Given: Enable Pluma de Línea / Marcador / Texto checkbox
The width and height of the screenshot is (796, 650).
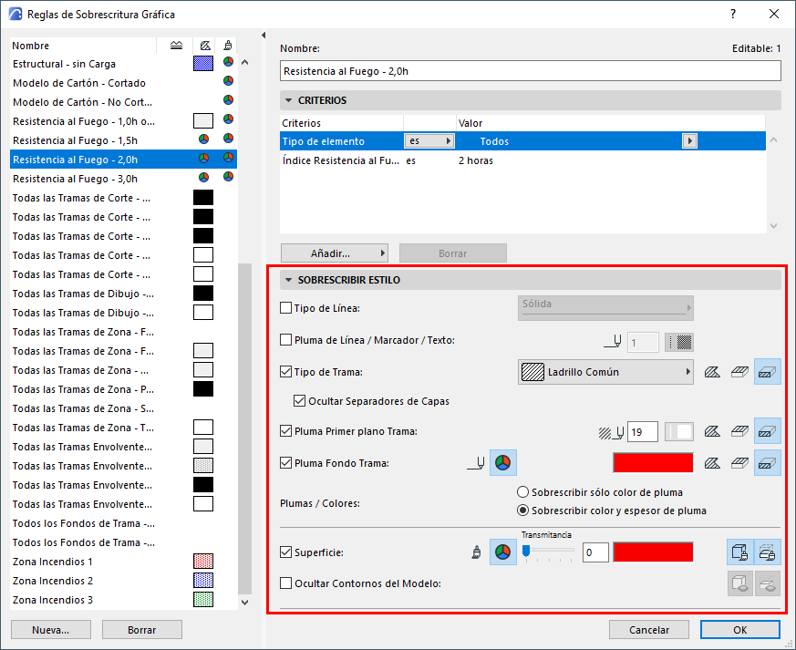Looking at the screenshot, I should (x=285, y=340).
